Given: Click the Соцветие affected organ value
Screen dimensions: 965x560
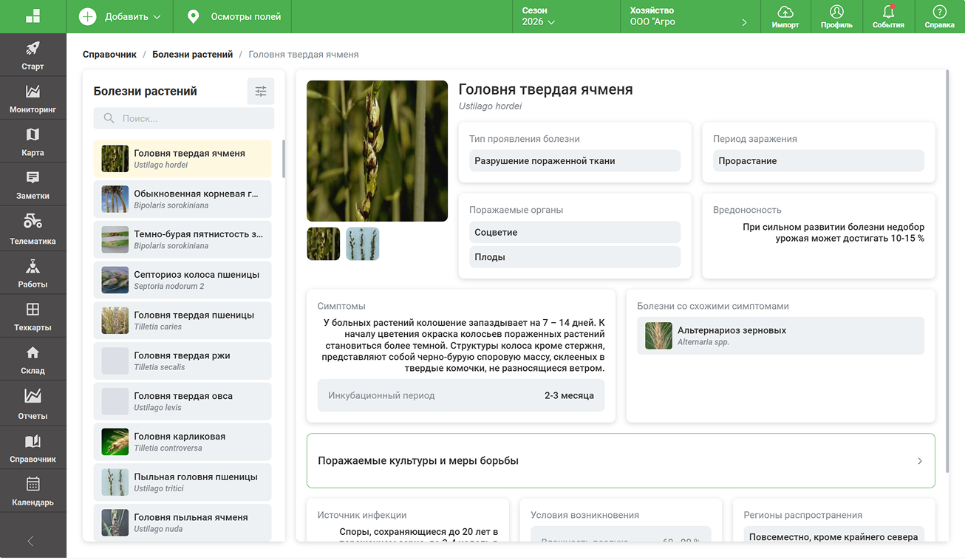Looking at the screenshot, I should [x=575, y=232].
